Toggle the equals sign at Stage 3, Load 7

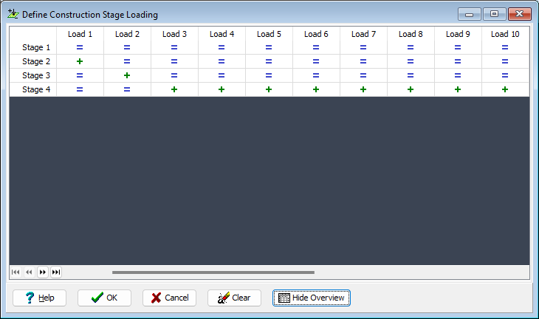[363, 75]
